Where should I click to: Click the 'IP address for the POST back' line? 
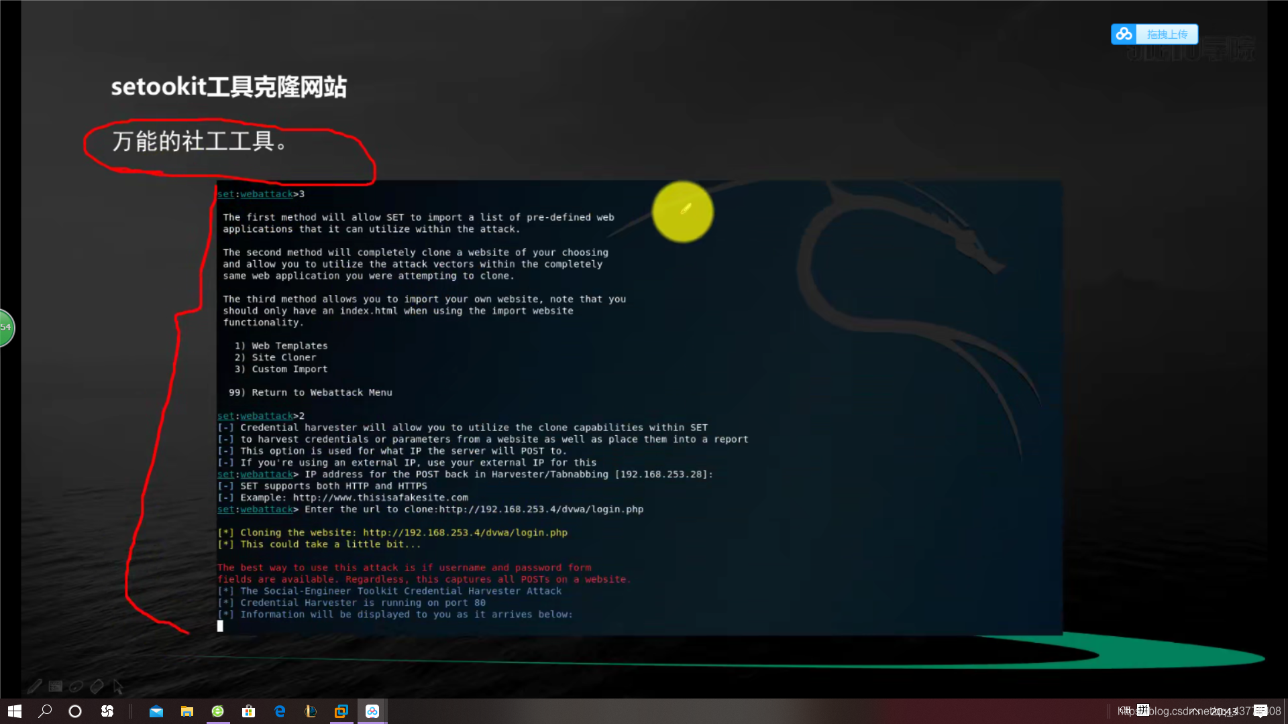point(465,475)
